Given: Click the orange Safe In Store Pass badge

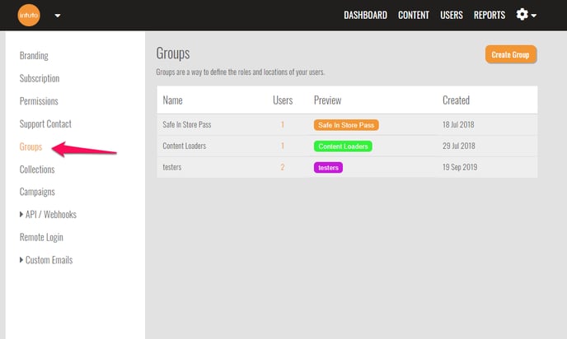Looking at the screenshot, I should click(346, 125).
